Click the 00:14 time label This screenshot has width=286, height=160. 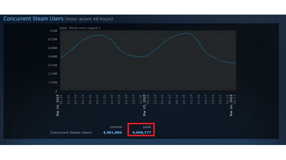pos(235,99)
